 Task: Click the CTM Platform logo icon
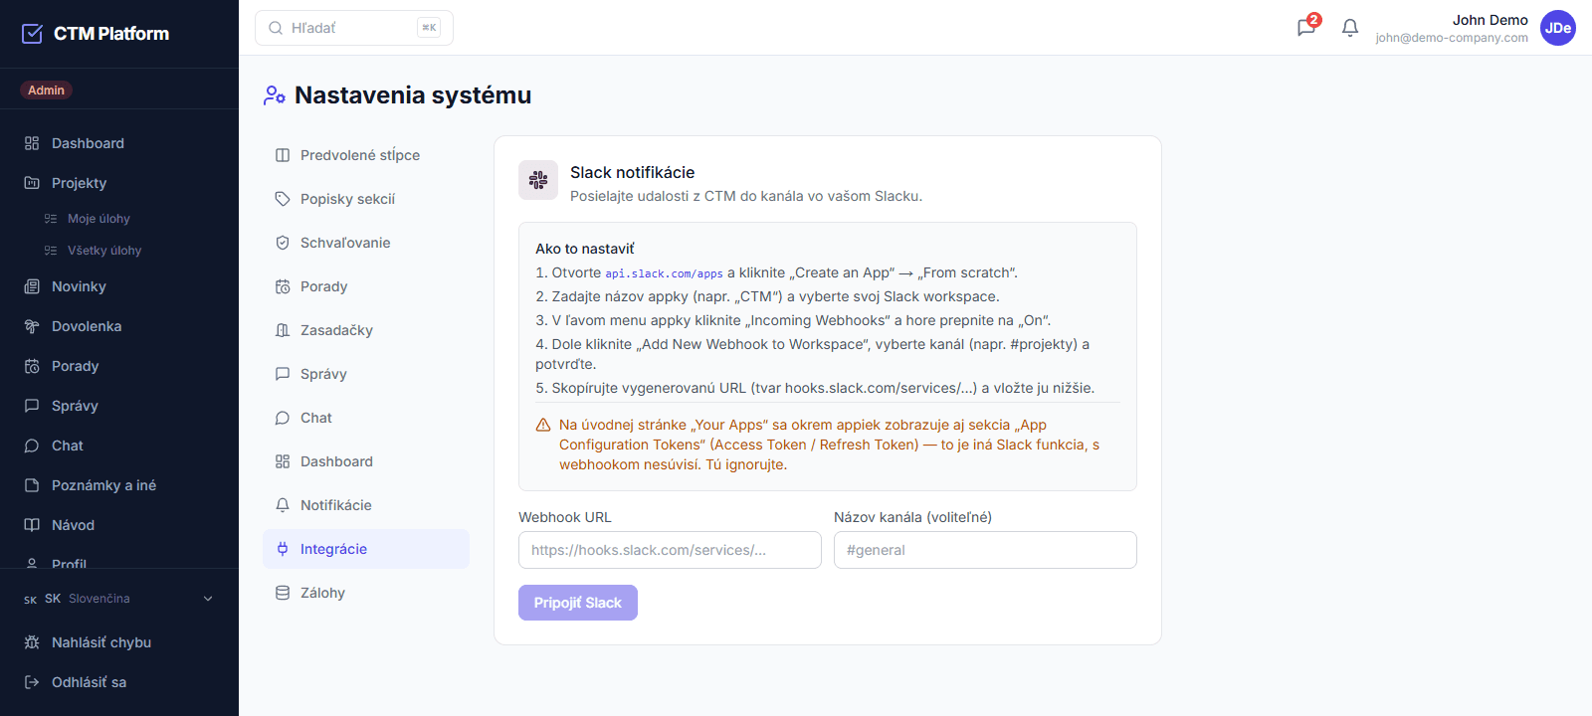[x=32, y=34]
